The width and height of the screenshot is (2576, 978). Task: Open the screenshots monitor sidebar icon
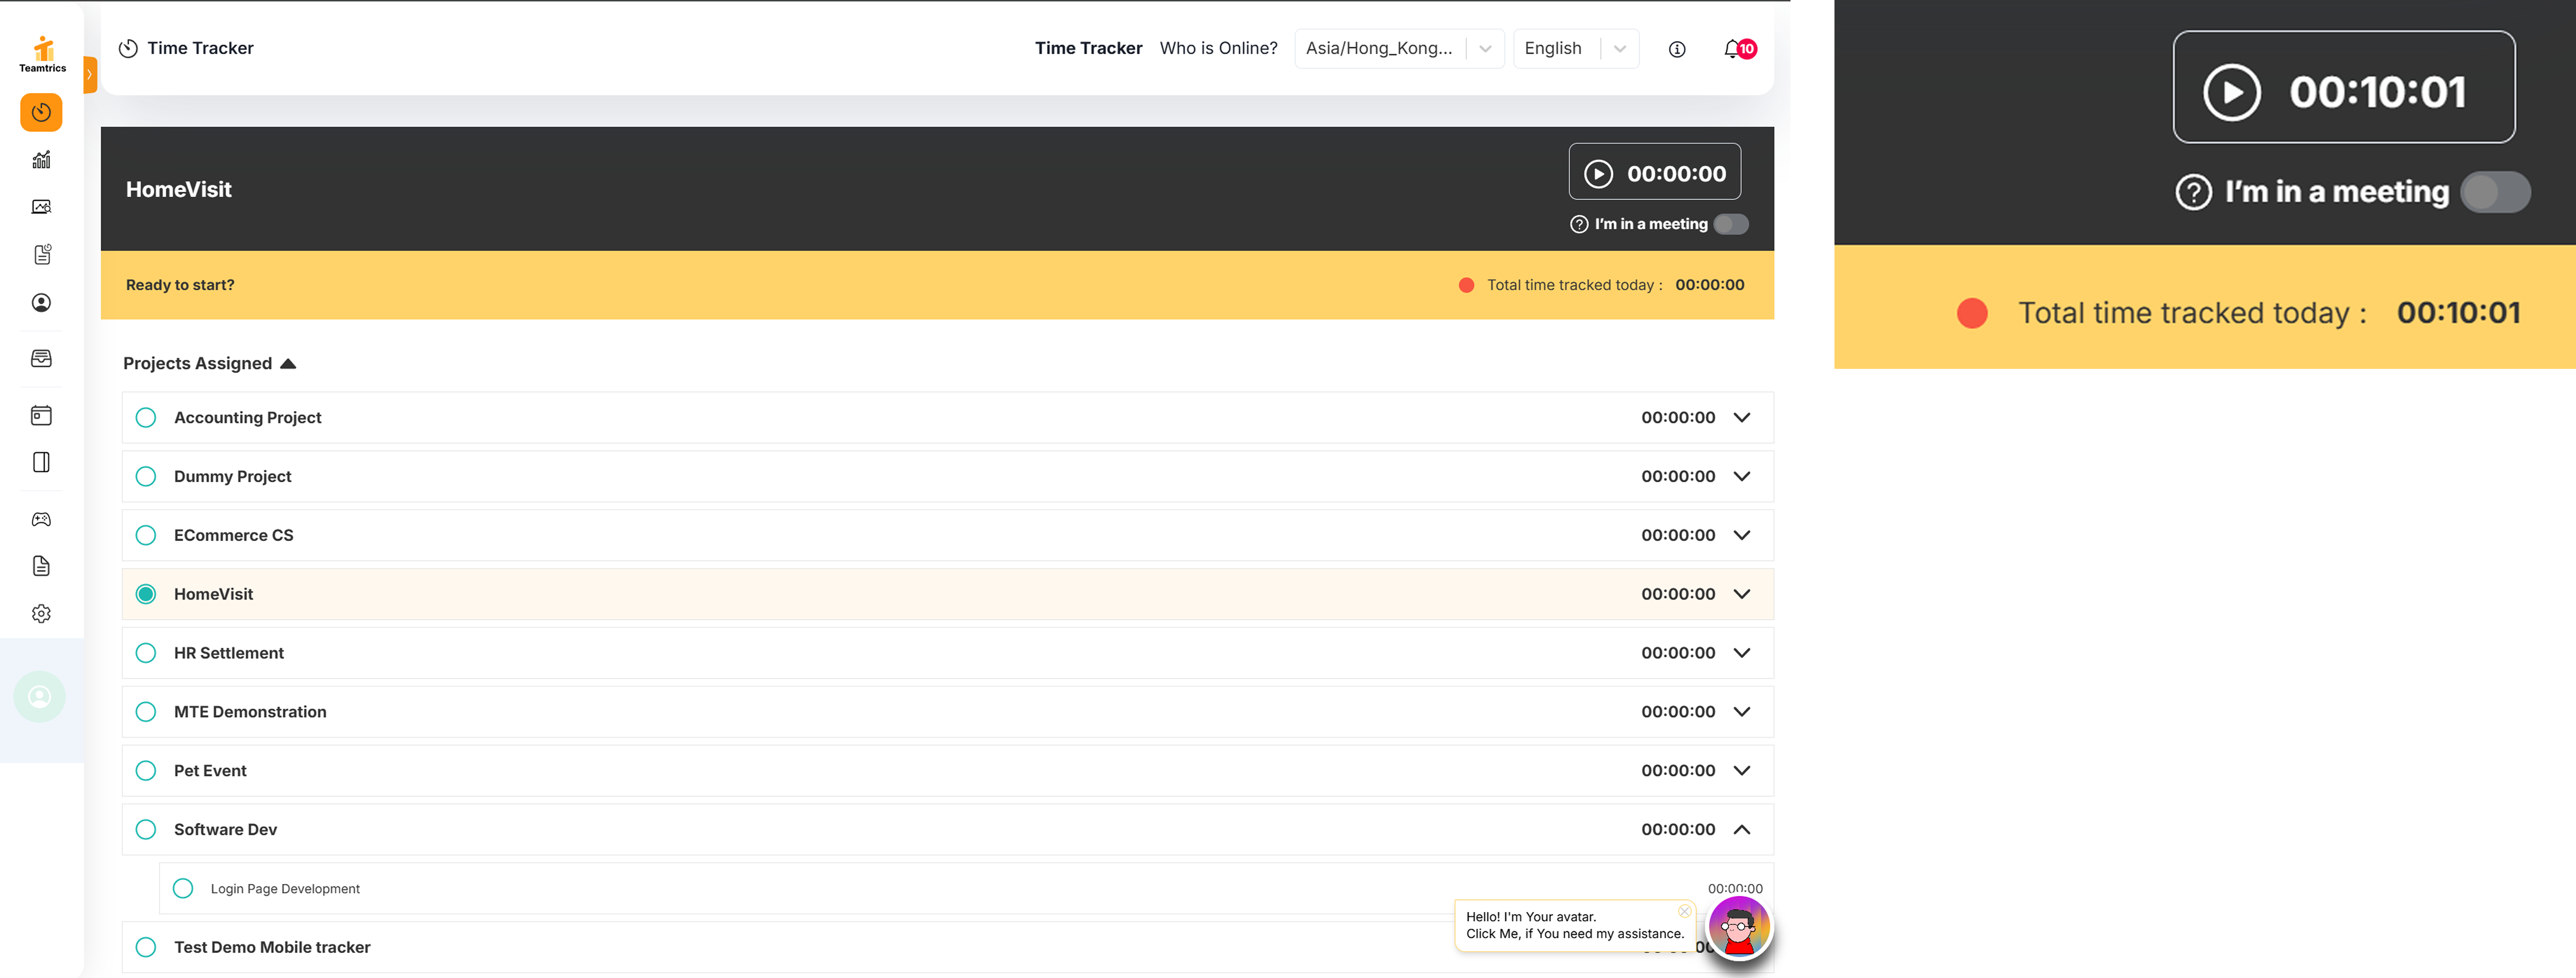[x=41, y=207]
